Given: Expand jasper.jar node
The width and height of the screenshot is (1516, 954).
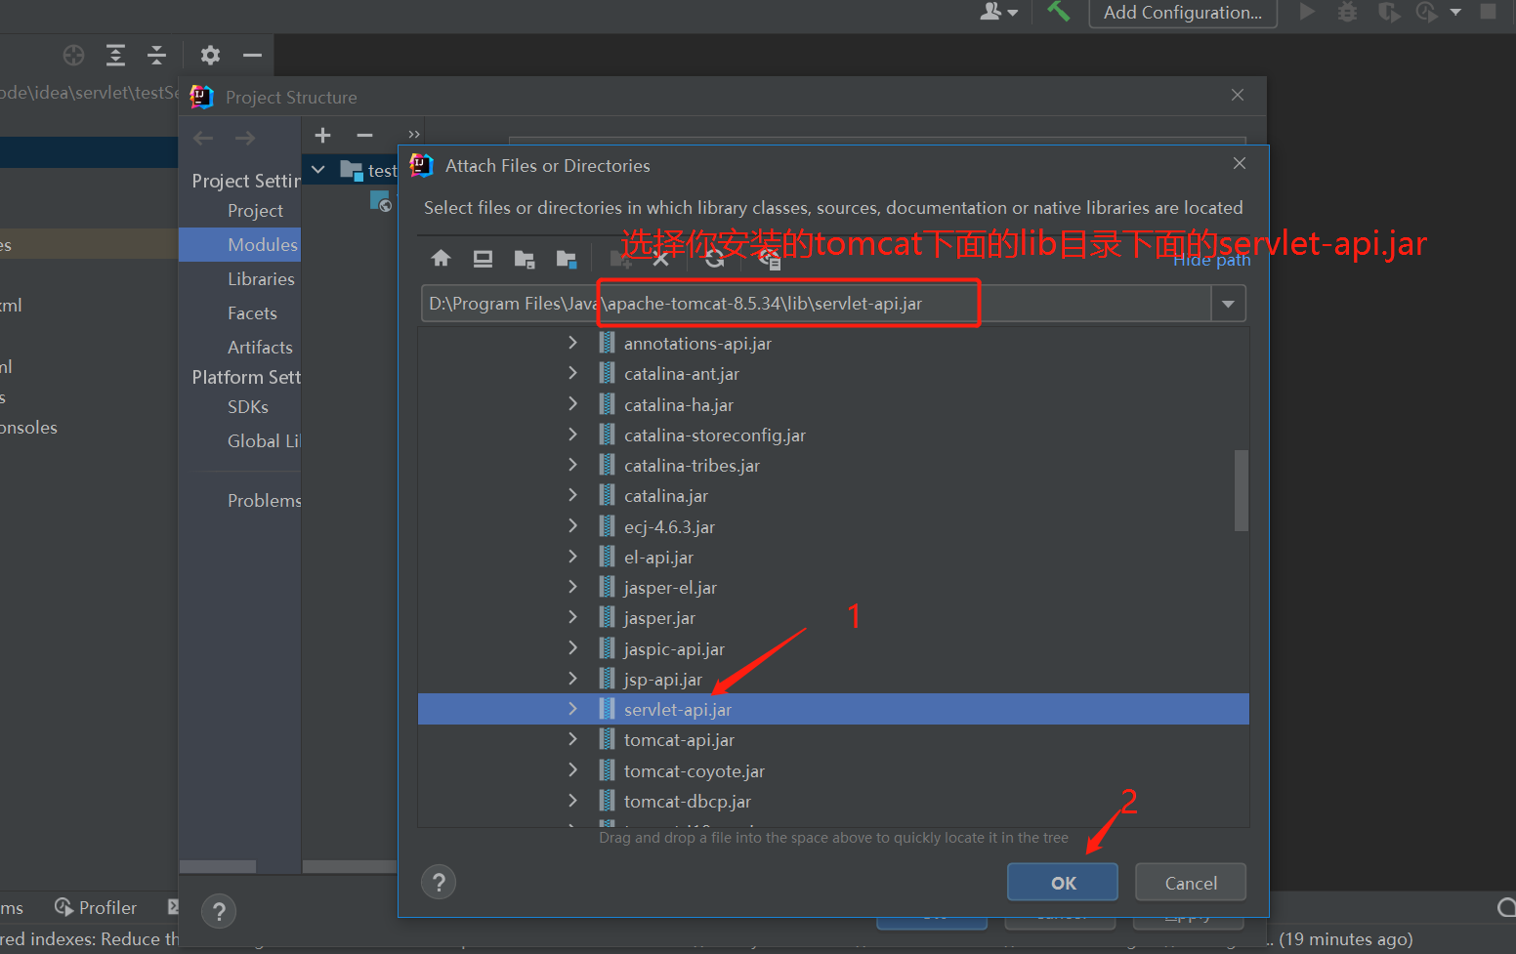Looking at the screenshot, I should tap(572, 617).
